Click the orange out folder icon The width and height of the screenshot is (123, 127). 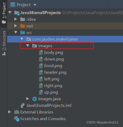tap(23, 26)
